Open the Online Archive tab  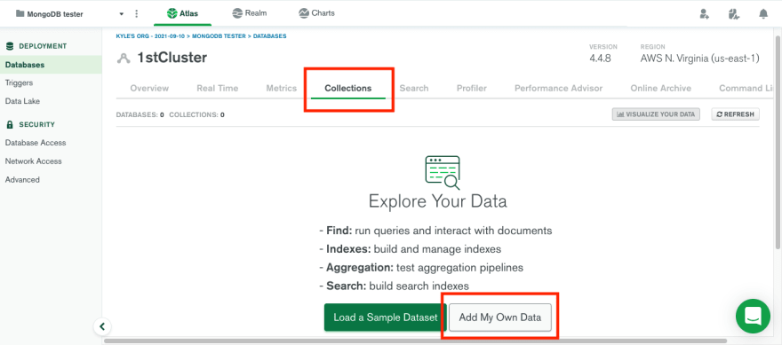point(661,88)
